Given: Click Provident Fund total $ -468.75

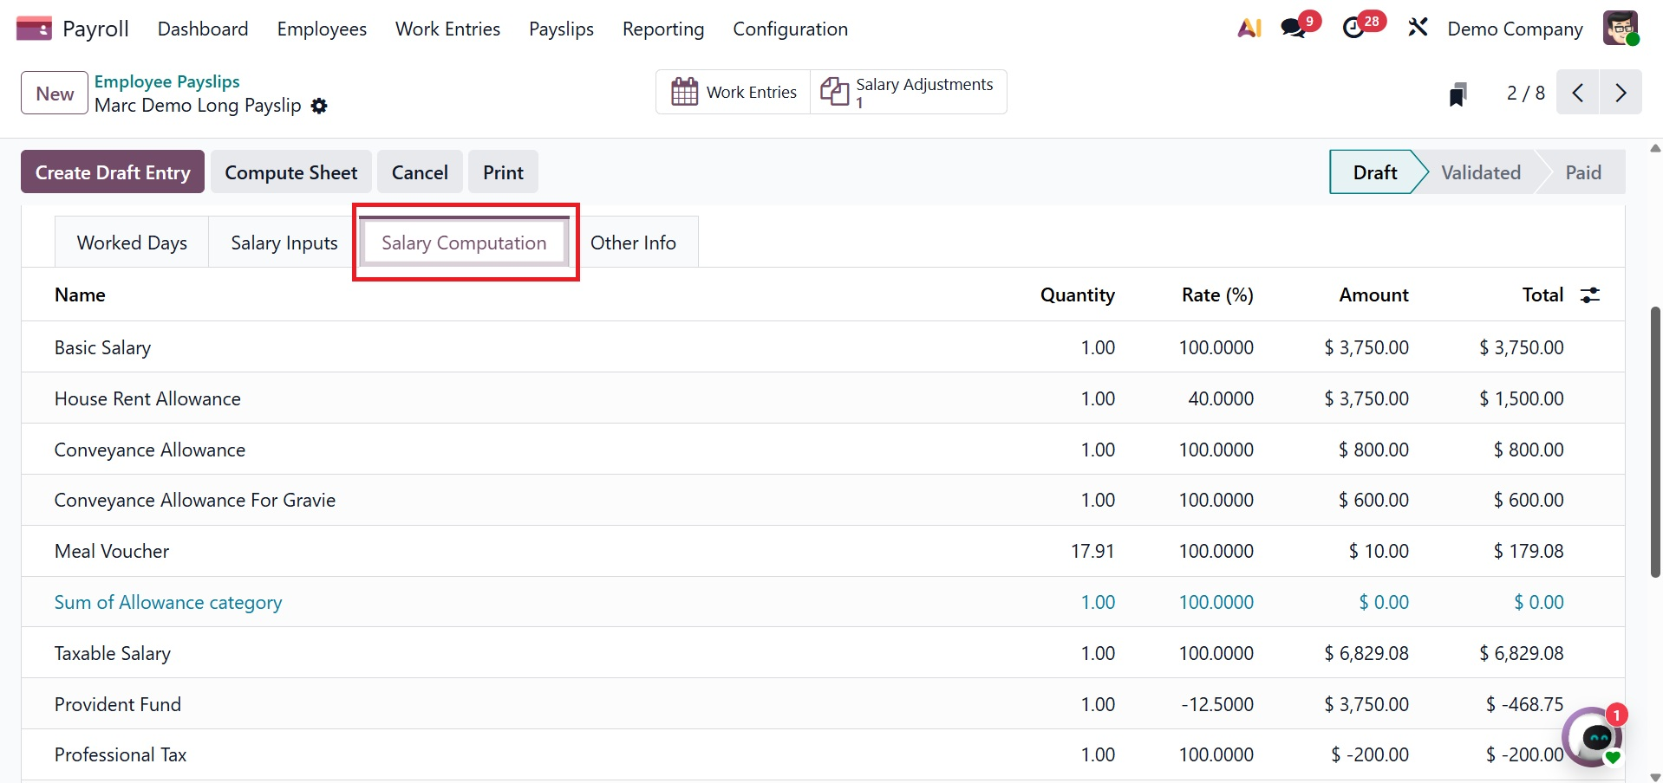Looking at the screenshot, I should pos(1525,704).
